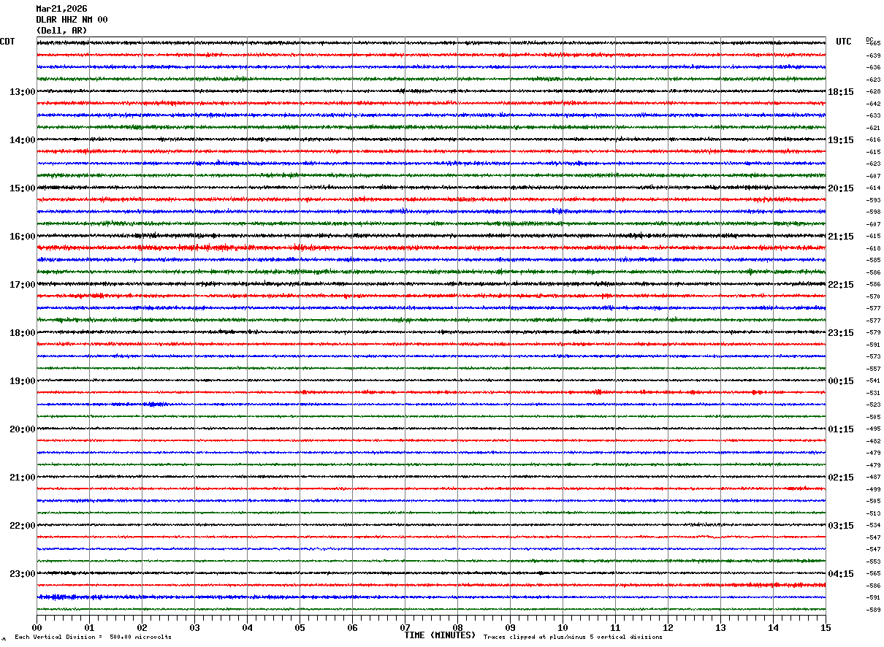Select the DC offset value -614
The width and height of the screenshot is (884, 647).
873,188
